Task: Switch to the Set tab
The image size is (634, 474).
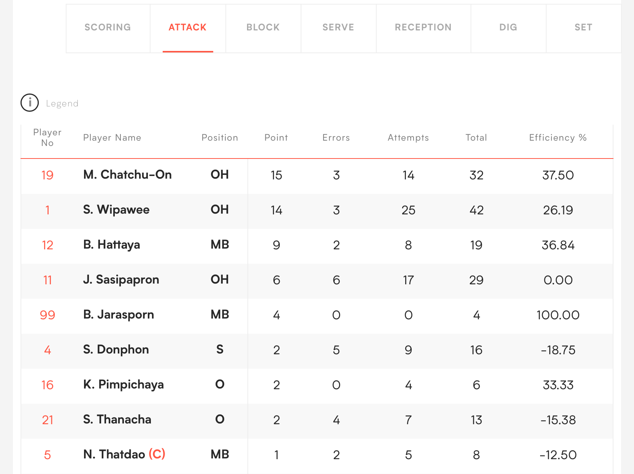Action: pyautogui.click(x=583, y=27)
